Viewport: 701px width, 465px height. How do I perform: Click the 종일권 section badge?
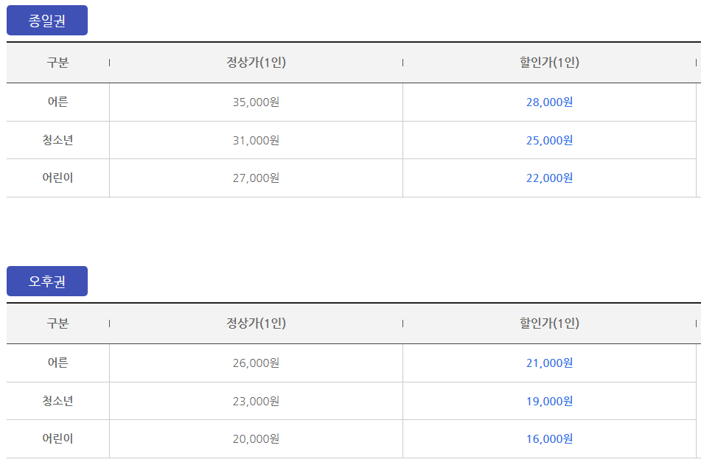[x=47, y=20]
